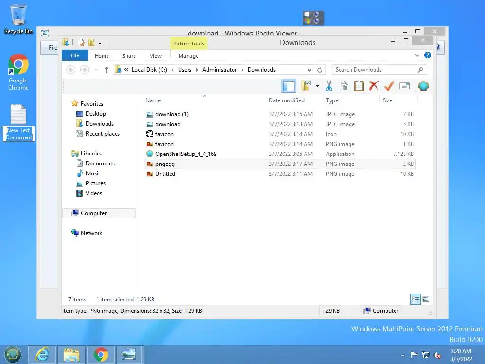
Task: Click Local Disk (C:) in address path
Action: pyautogui.click(x=149, y=70)
